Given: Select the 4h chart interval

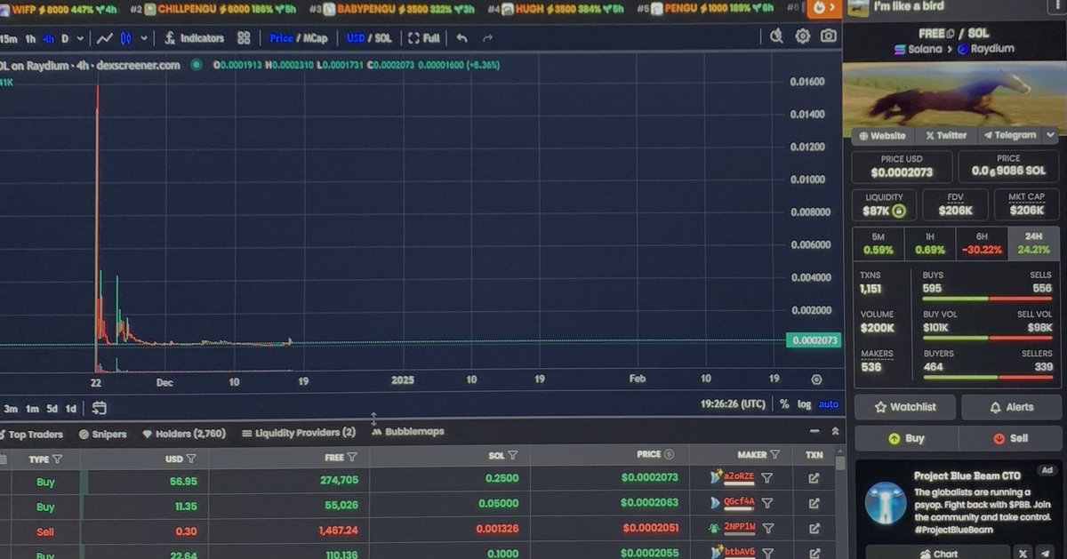Looking at the screenshot, I should coord(48,39).
